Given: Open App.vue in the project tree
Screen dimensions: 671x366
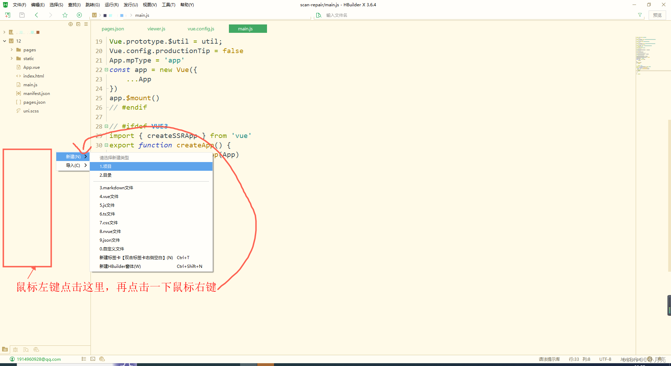Looking at the screenshot, I should pos(31,67).
